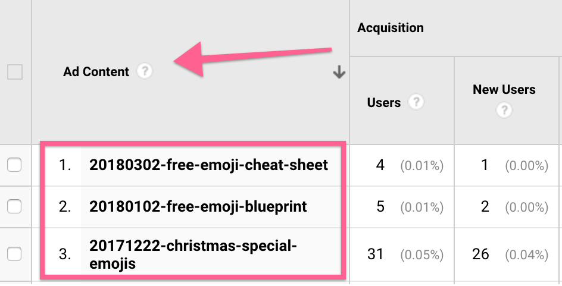Select the checkbox for free-emoji-blueprint row

[x=14, y=206]
